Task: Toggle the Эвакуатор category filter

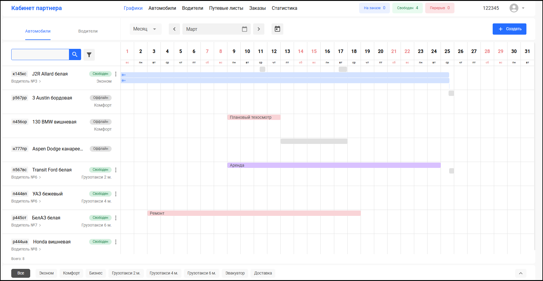Action: tap(235, 273)
